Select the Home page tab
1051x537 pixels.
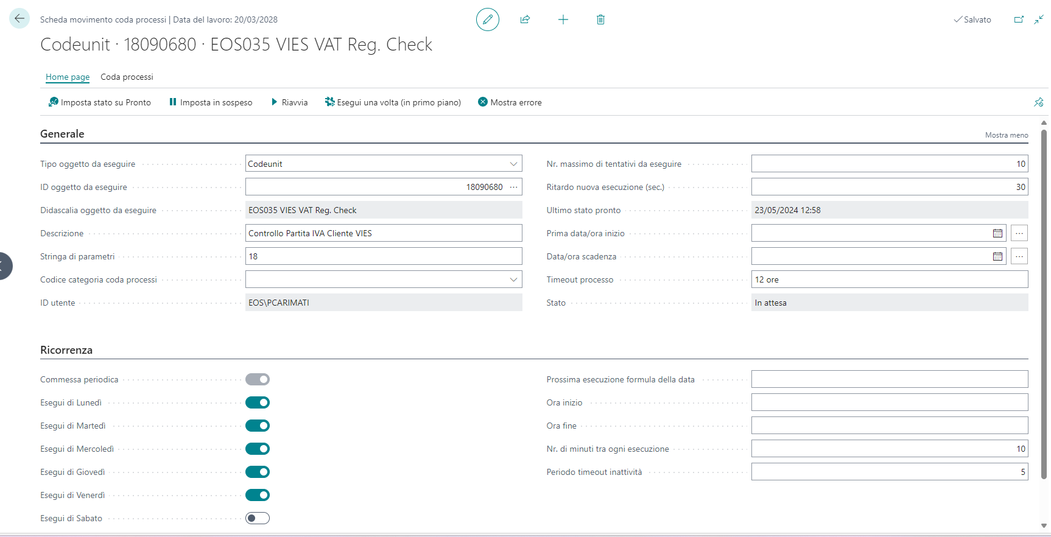pyautogui.click(x=68, y=77)
